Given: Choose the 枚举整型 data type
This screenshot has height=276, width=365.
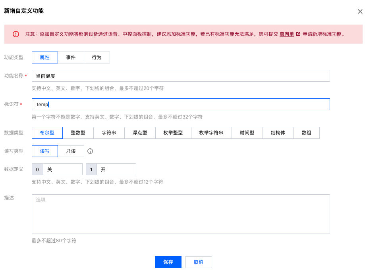Looking at the screenshot, I should pos(173,133).
